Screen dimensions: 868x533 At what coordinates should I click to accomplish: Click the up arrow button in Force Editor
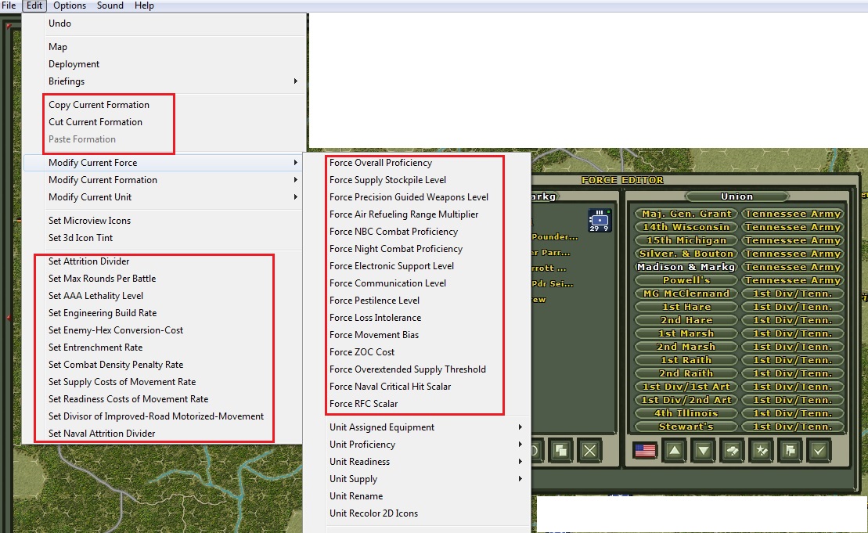coord(674,451)
